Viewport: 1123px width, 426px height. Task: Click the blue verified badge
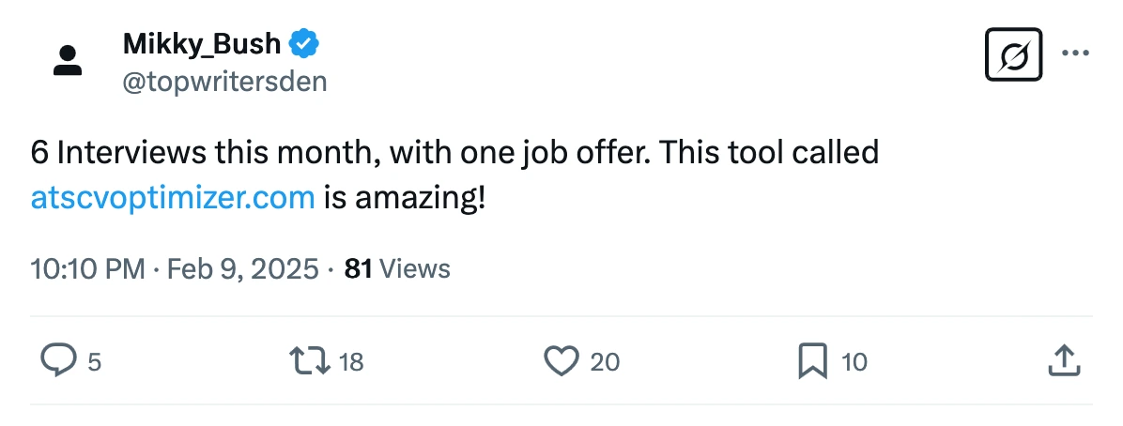coord(303,43)
